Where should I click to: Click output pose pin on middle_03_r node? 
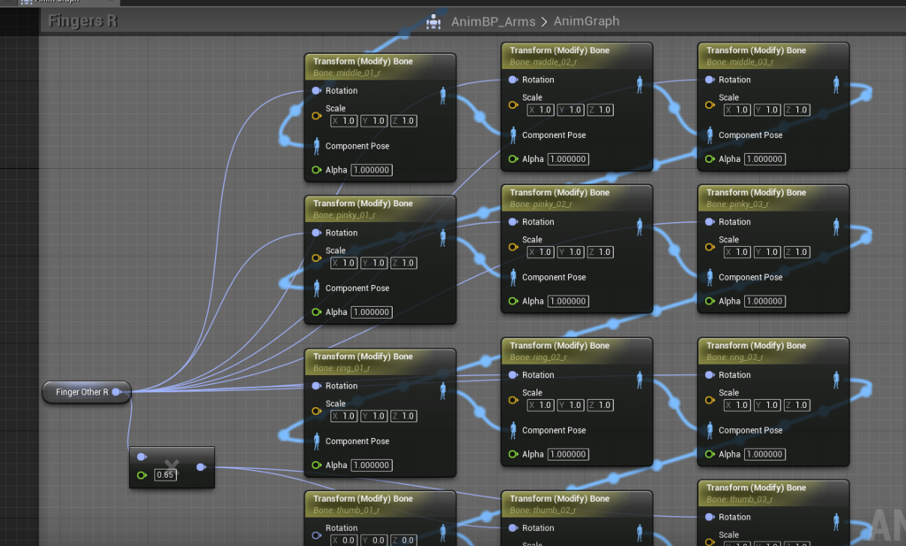(836, 84)
